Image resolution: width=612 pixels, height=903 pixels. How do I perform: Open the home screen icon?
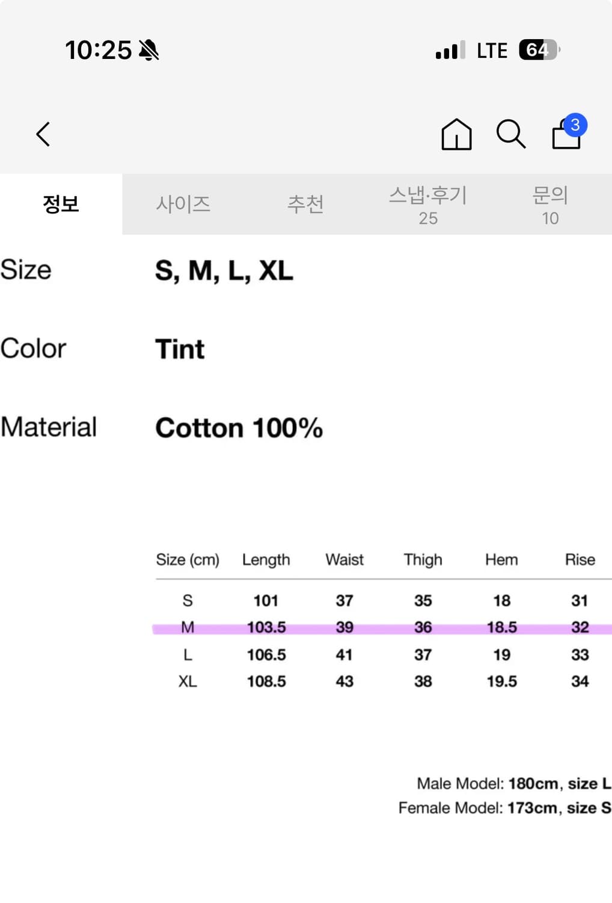[456, 135]
